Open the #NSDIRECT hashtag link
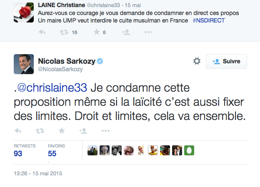260x187 pixels. click(208, 20)
